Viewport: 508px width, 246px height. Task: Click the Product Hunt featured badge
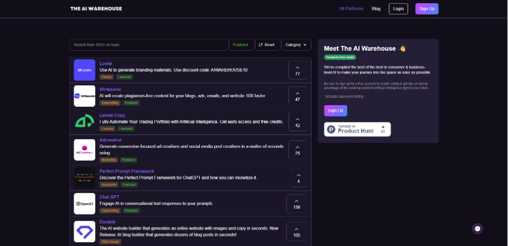pos(357,129)
